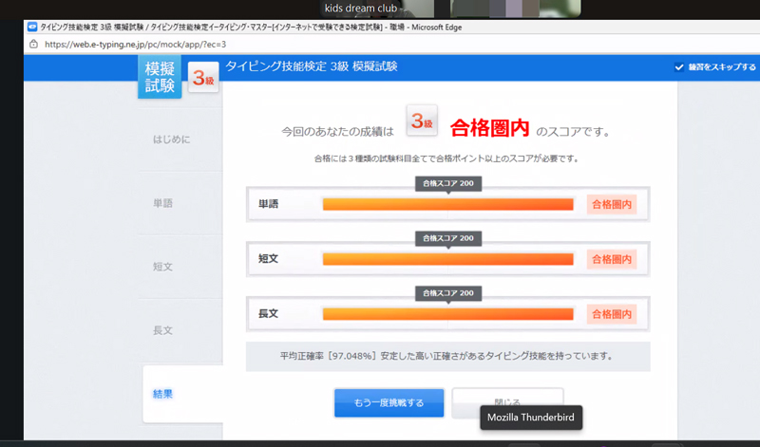Click the 3級 icon beside 合格圏内
Image resolution: width=760 pixels, height=447 pixels.
point(422,123)
